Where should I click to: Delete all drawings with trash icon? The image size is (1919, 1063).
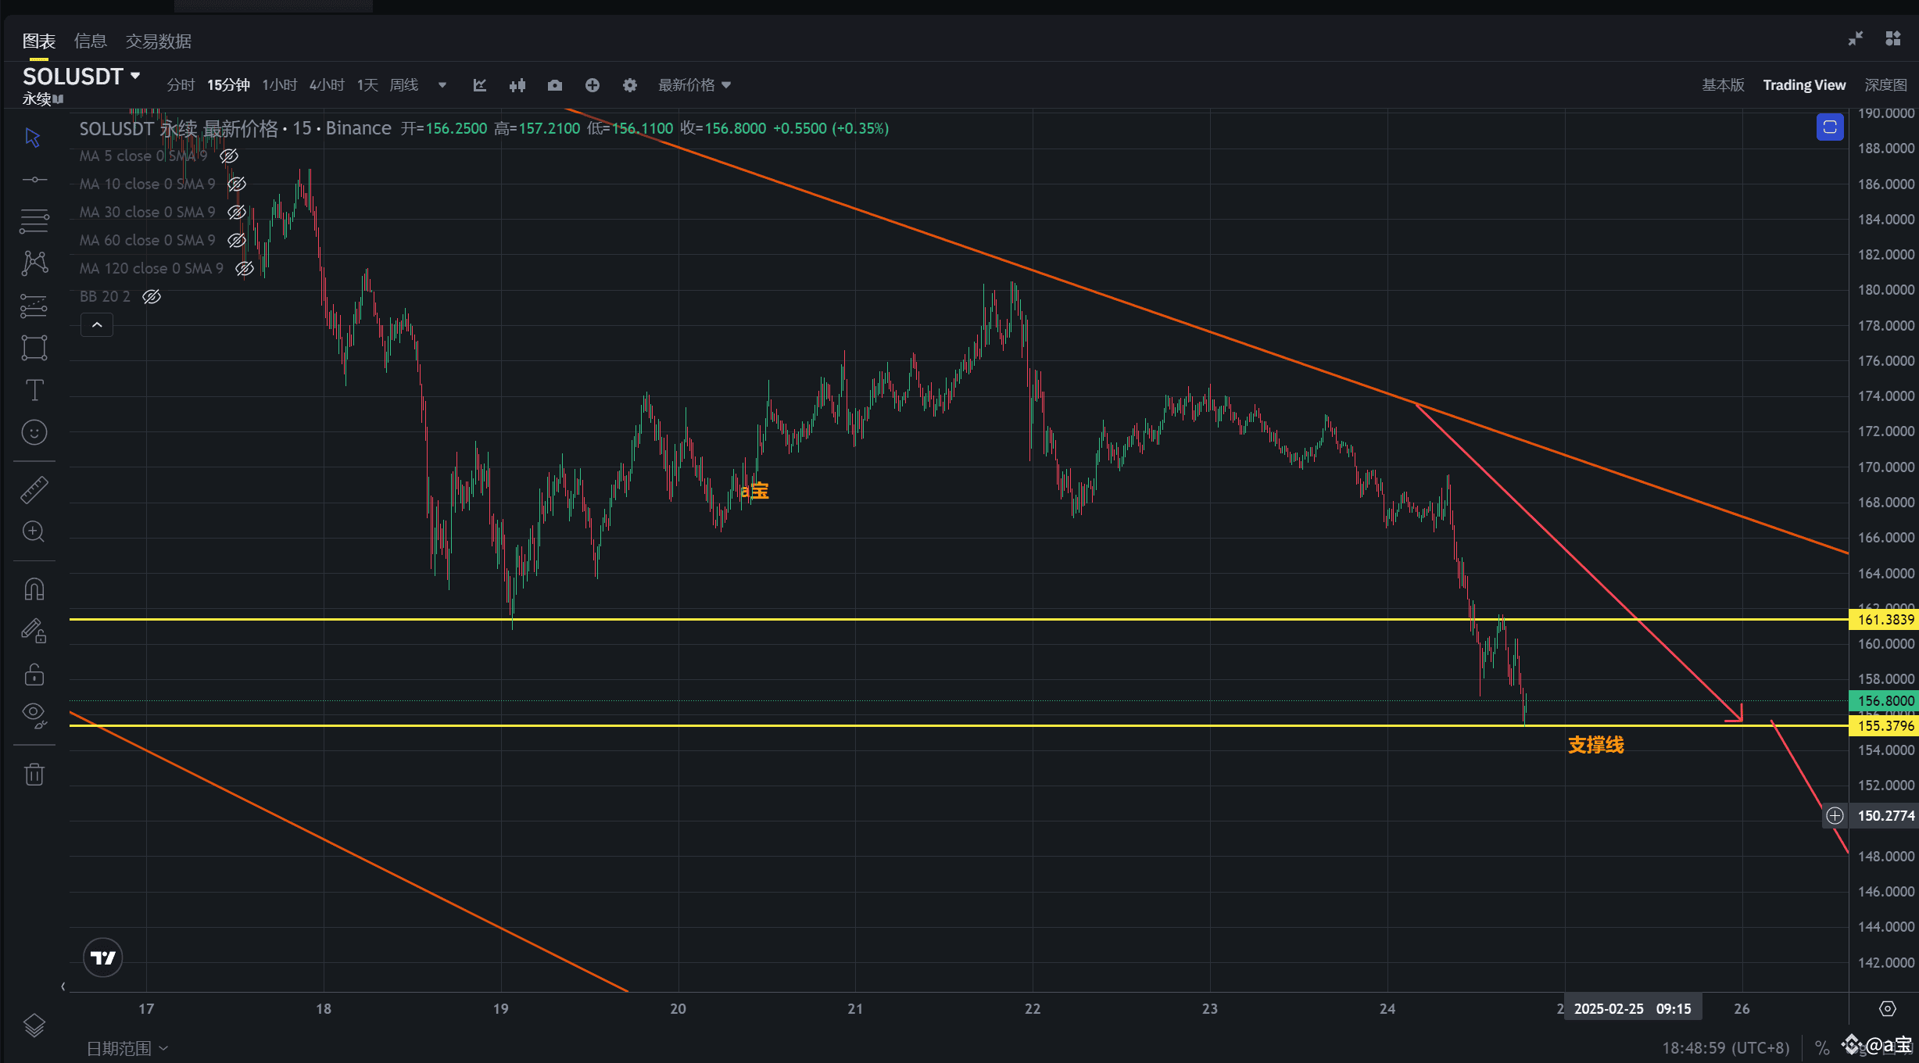pos(34,774)
